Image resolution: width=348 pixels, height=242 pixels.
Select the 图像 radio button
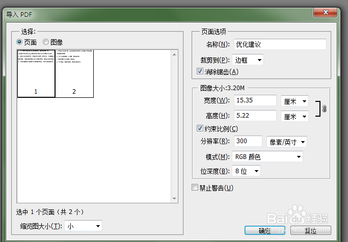[x=46, y=42]
